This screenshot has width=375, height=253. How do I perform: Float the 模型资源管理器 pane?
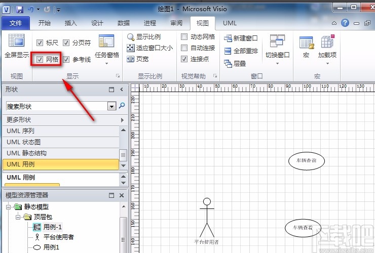coord(111,195)
